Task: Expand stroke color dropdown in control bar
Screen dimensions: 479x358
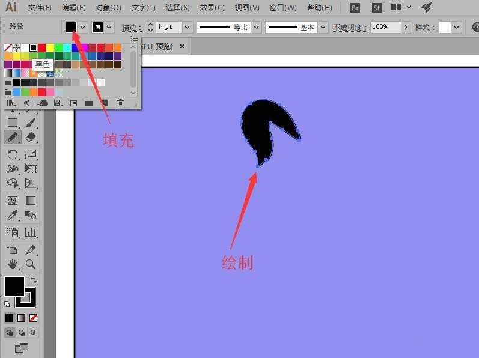Action: click(109, 27)
